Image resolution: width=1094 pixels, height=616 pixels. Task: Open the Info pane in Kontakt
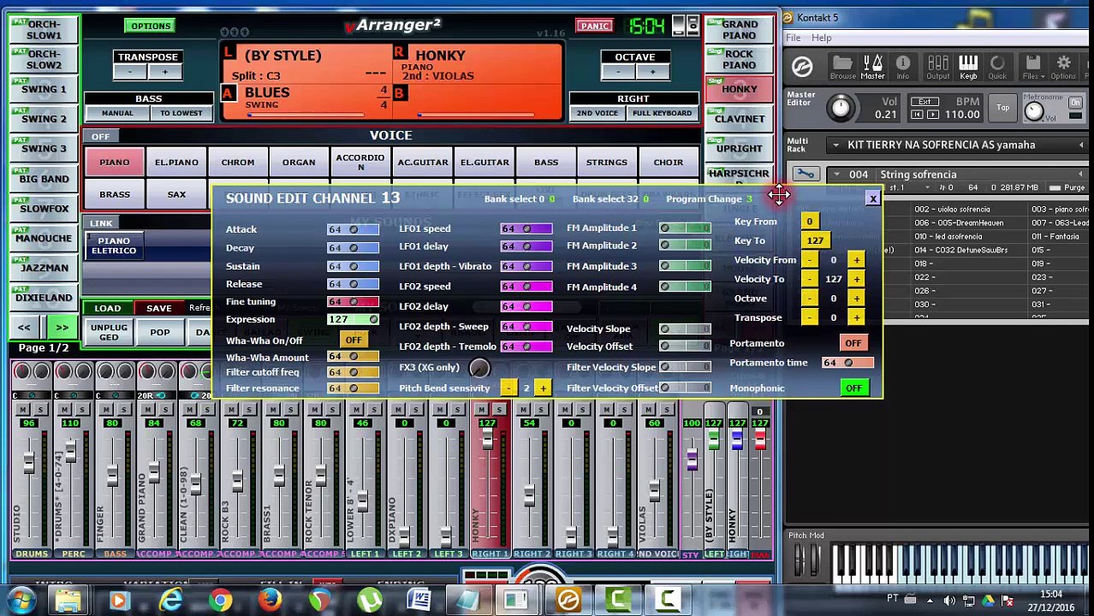pyautogui.click(x=902, y=67)
